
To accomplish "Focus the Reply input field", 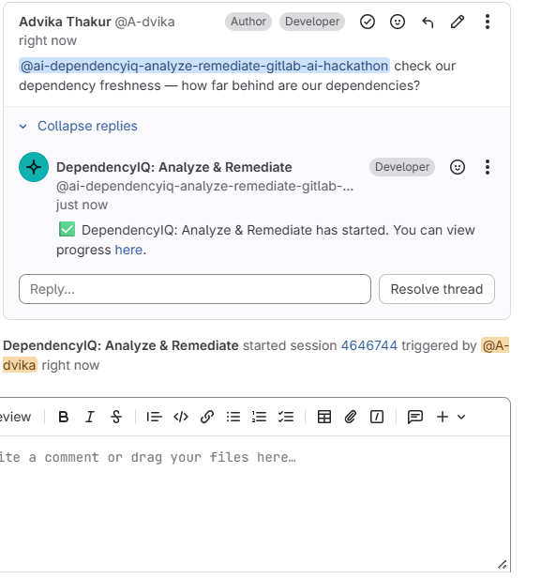I will pos(195,289).
